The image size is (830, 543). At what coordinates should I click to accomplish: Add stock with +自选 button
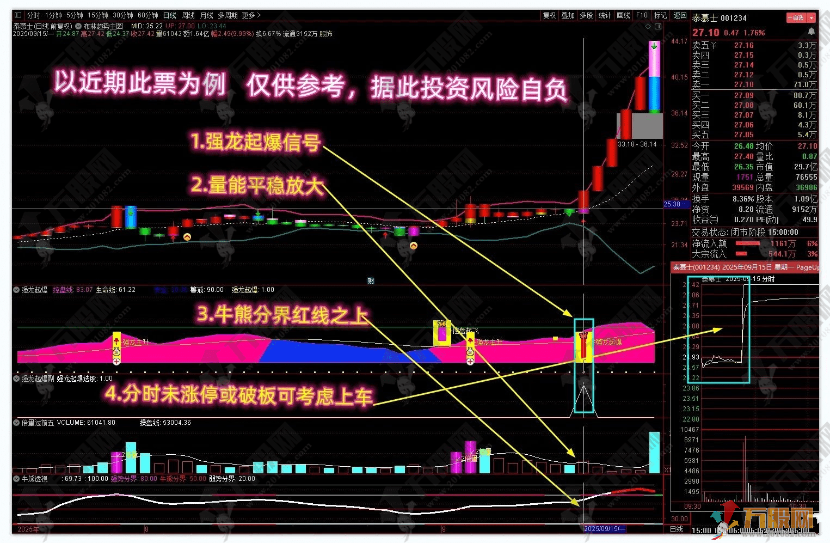click(x=795, y=17)
